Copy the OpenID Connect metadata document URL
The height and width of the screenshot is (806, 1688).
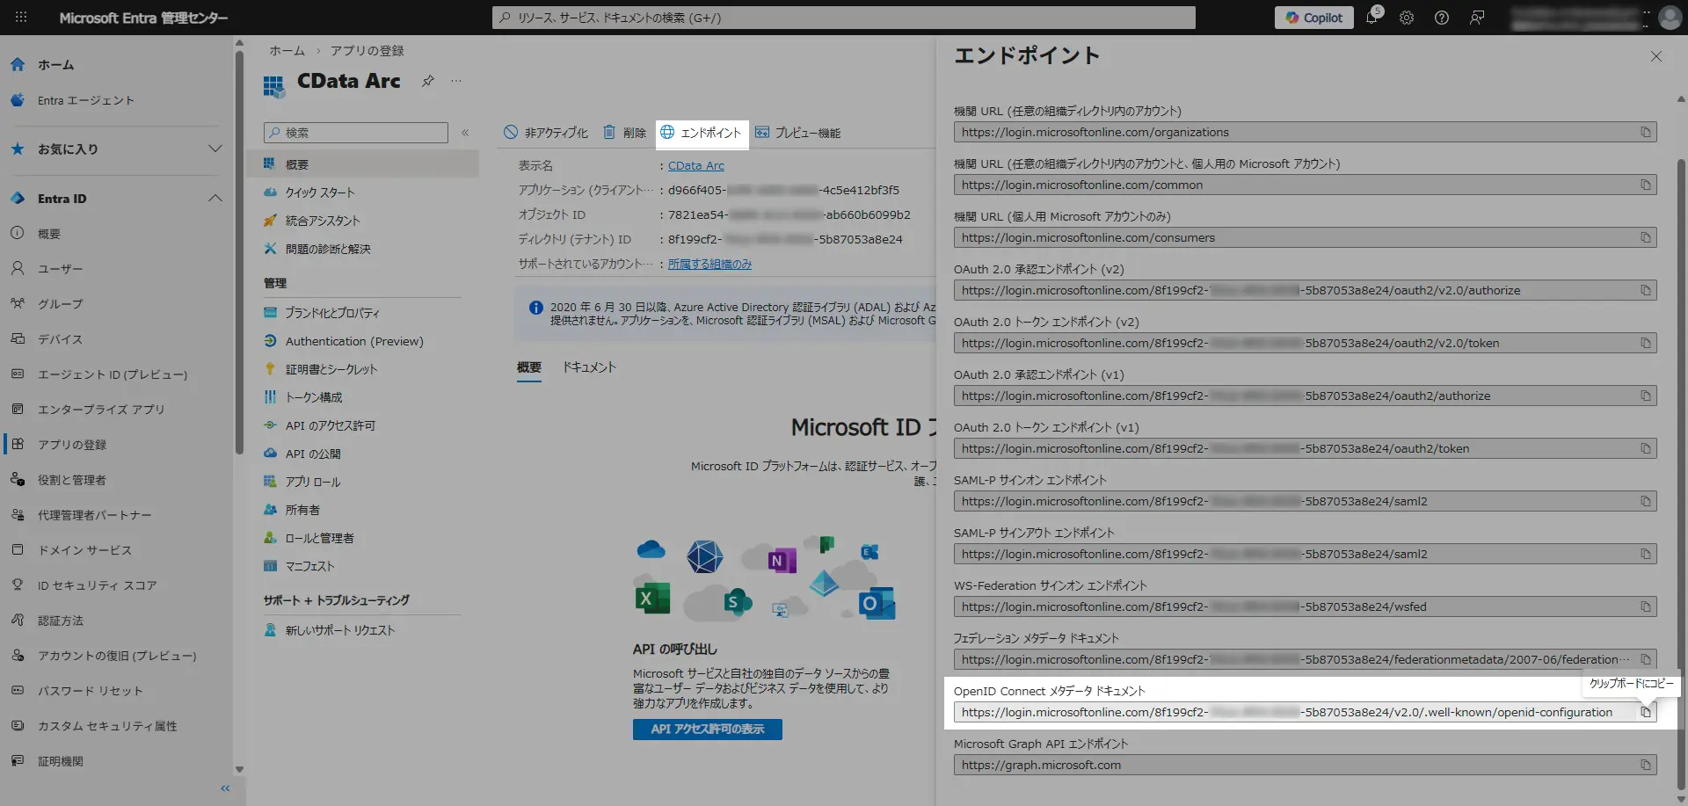[1645, 712]
